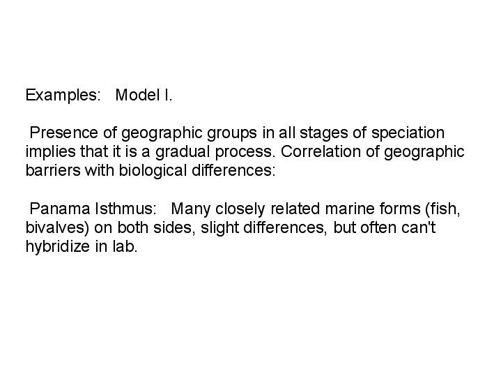Click the phrase 'gradual process'
This screenshot has width=501, height=376.
pyautogui.click(x=215, y=152)
